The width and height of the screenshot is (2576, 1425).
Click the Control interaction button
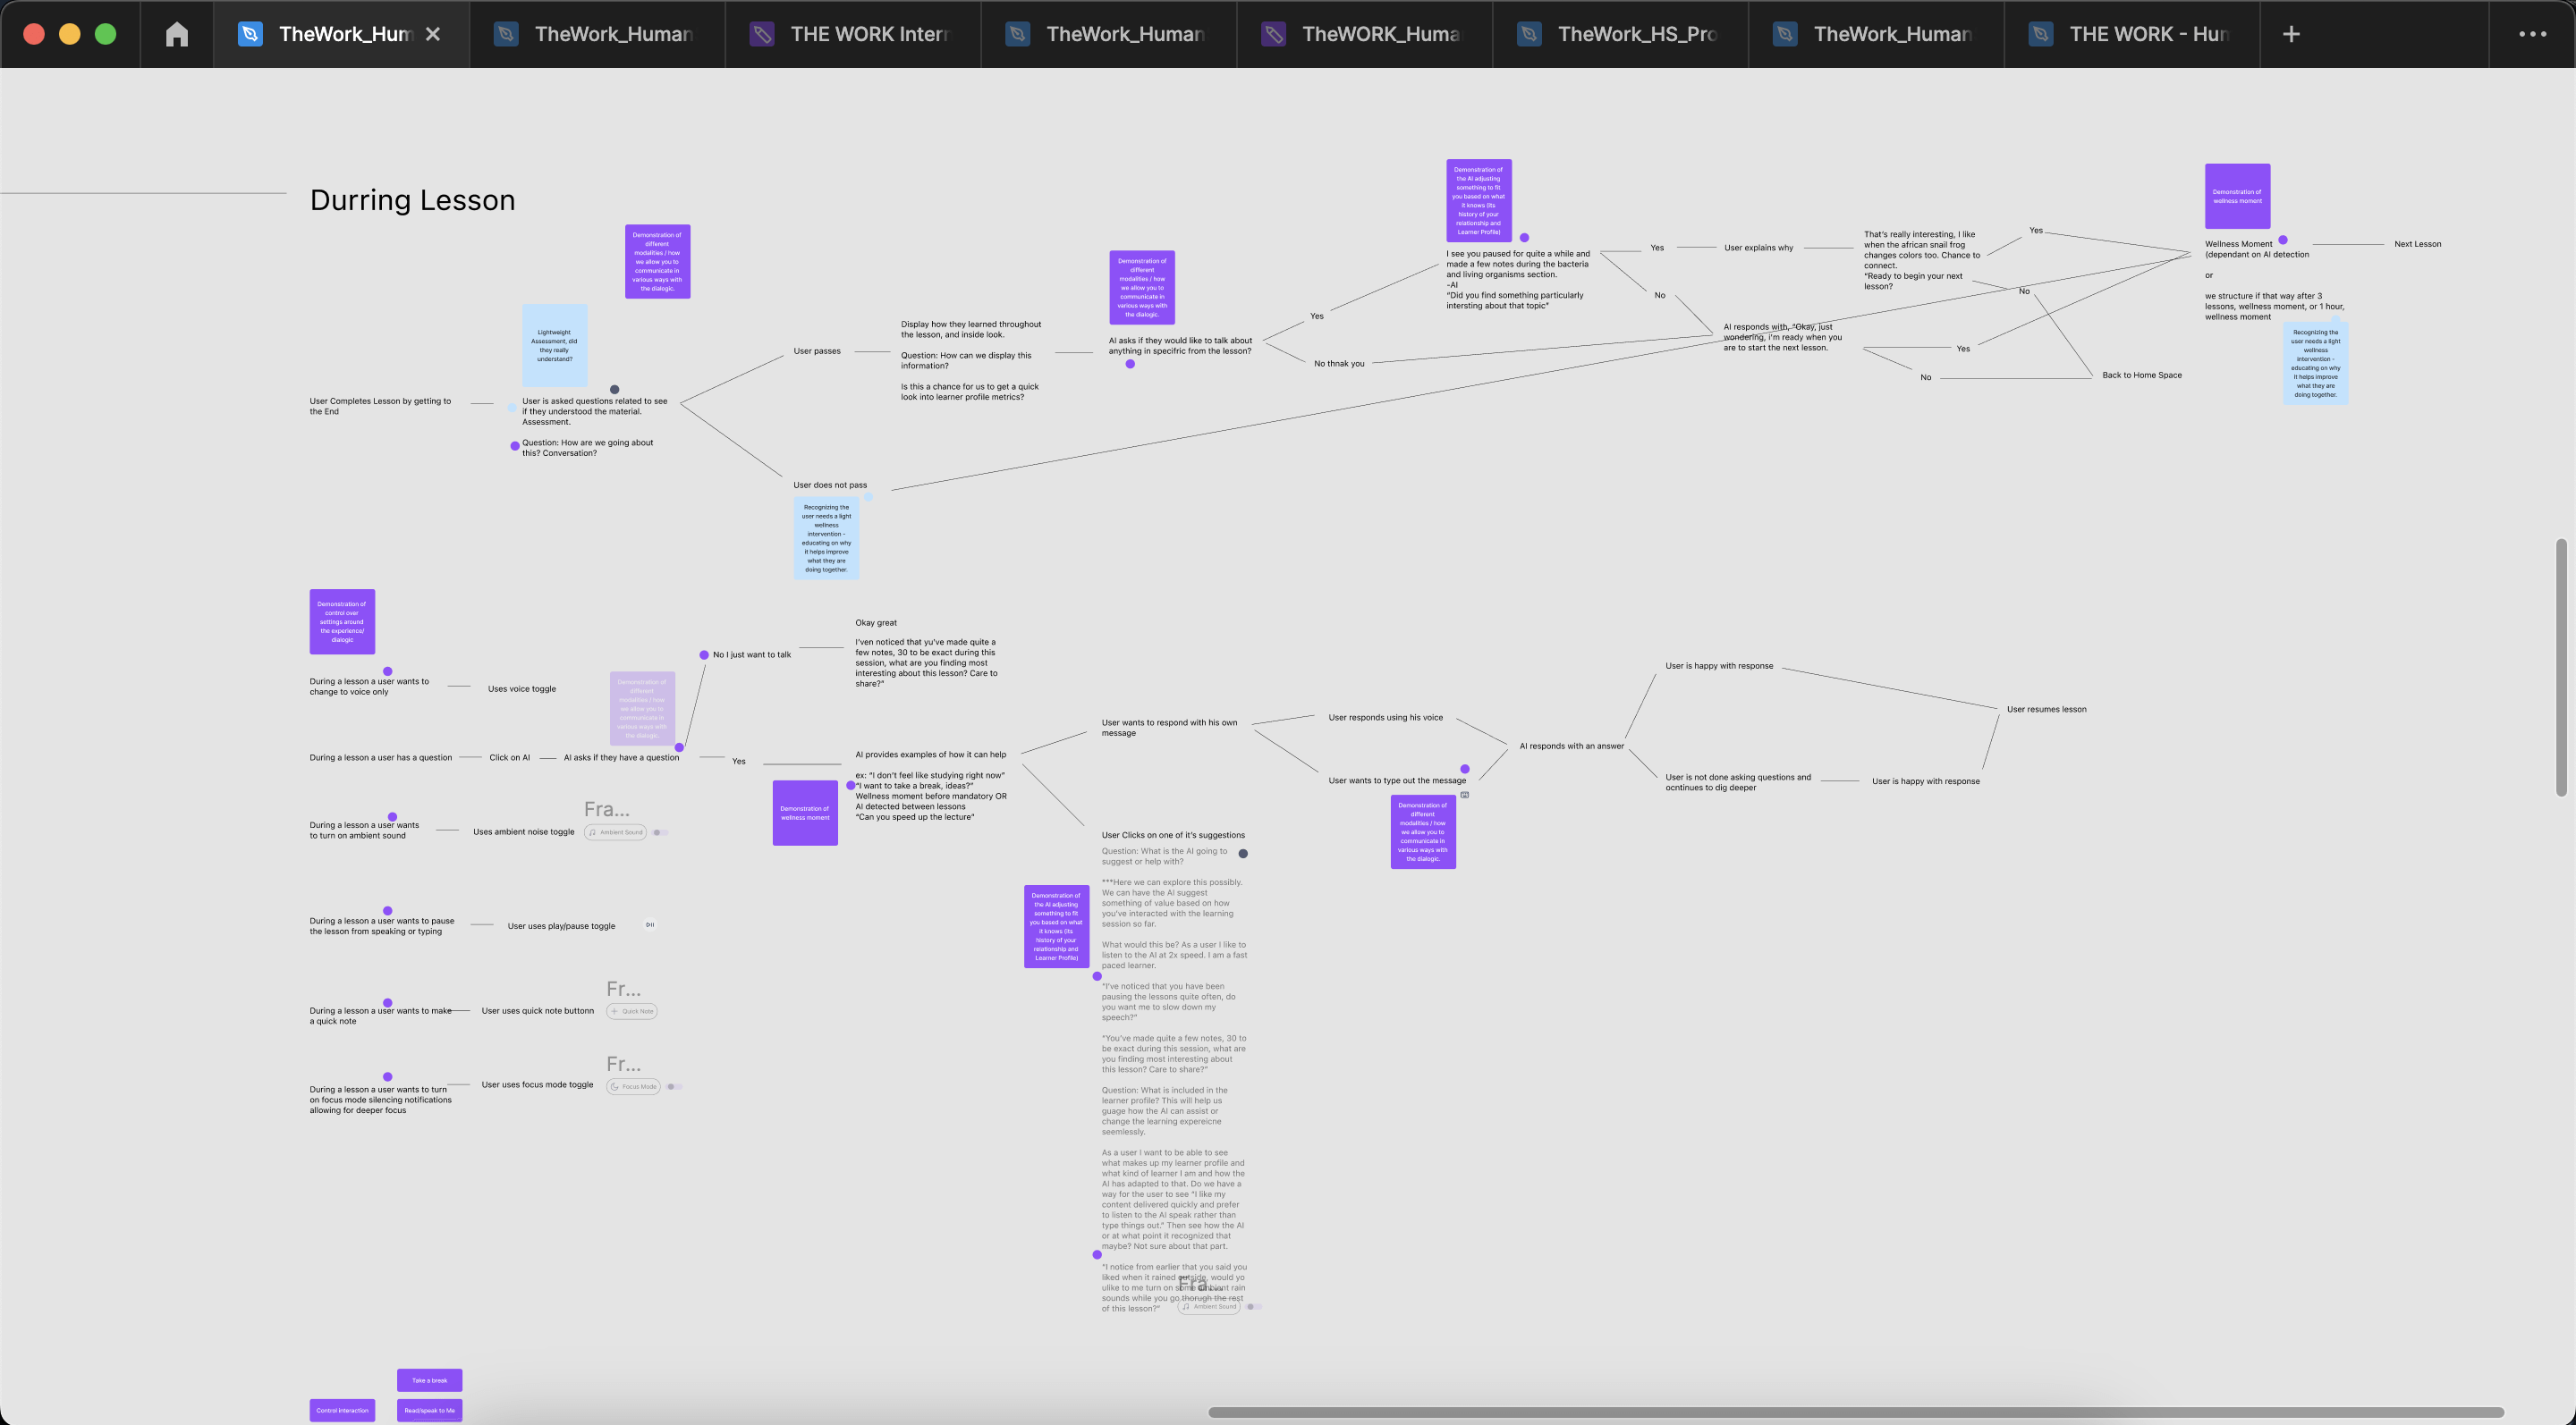click(x=342, y=1410)
